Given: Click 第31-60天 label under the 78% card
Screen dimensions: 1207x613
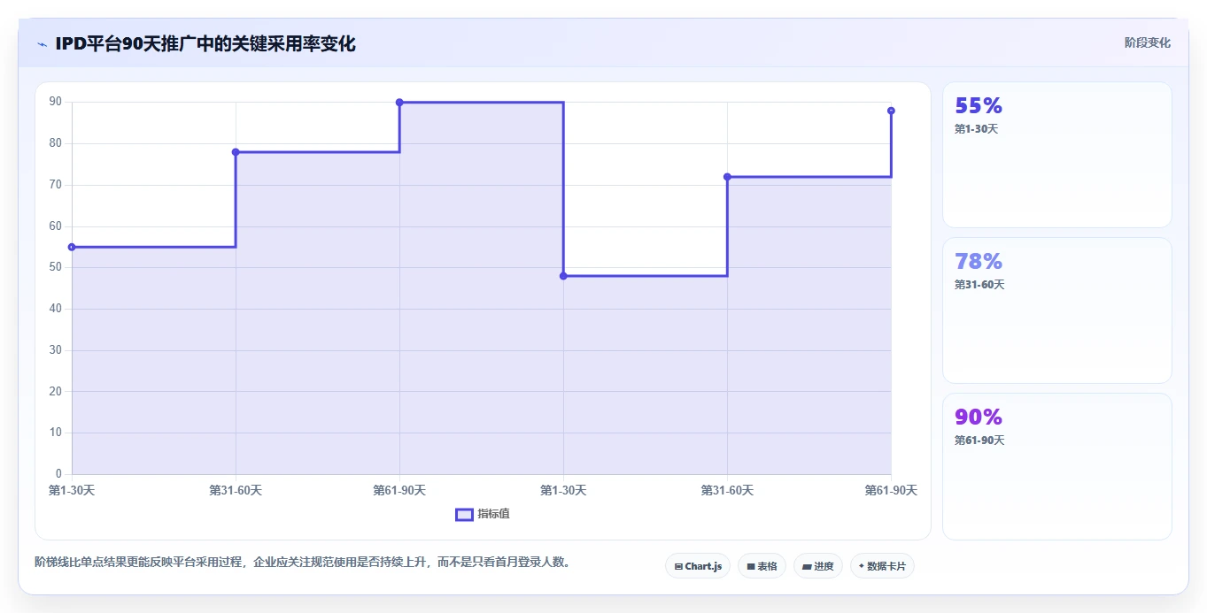Looking at the screenshot, I should [979, 285].
